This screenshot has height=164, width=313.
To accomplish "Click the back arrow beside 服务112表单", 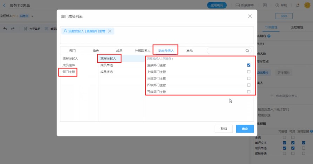I will point(4,5).
